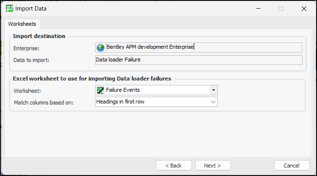
Task: Select the Worksheets tab
Action: [x=22, y=24]
